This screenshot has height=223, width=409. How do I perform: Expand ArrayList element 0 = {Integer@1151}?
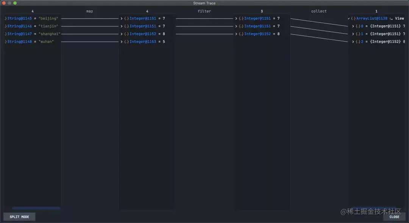coord(353,26)
